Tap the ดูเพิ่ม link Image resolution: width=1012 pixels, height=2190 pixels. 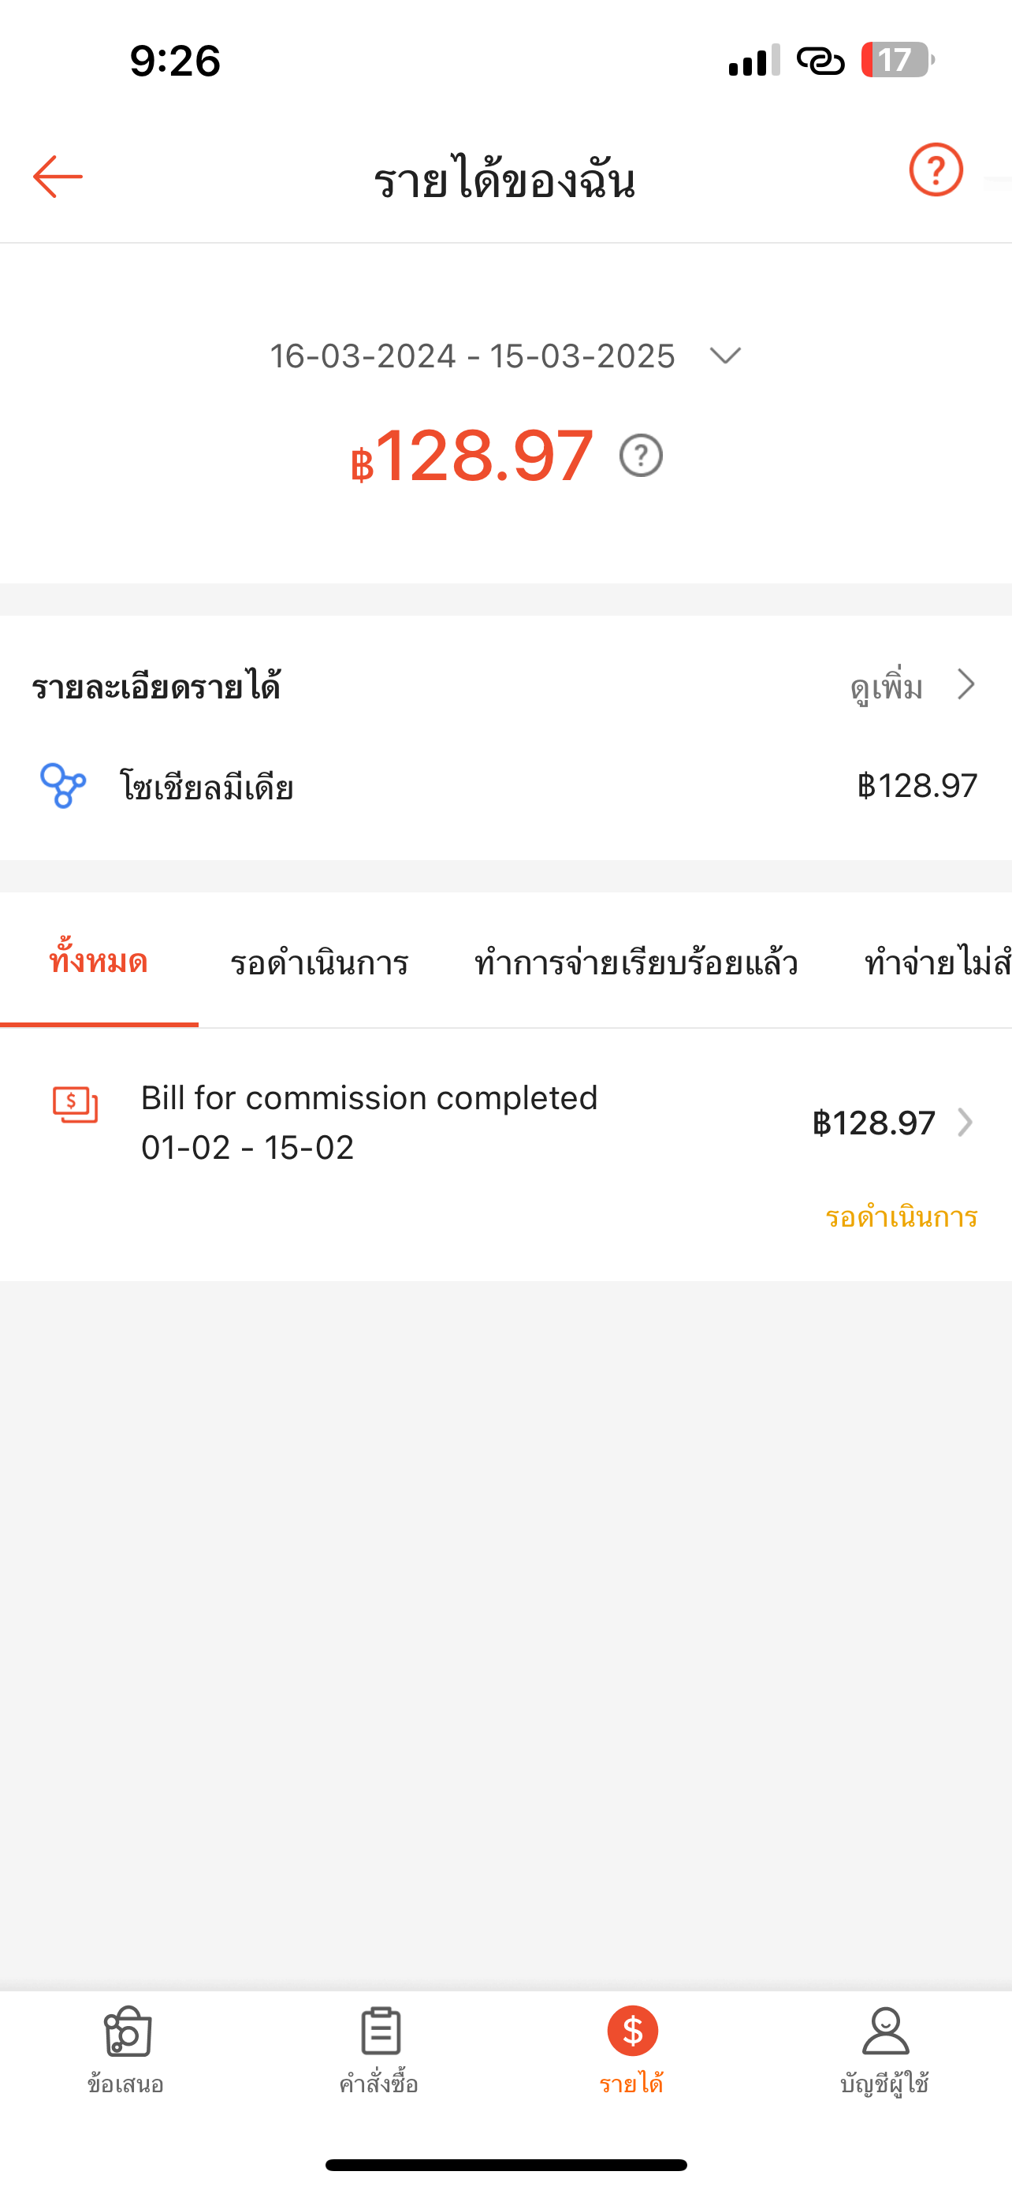pyautogui.click(x=886, y=686)
